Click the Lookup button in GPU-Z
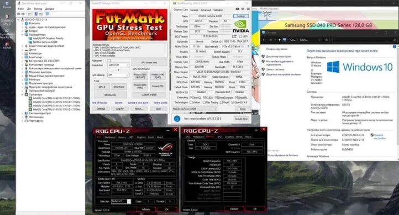 tap(241, 16)
